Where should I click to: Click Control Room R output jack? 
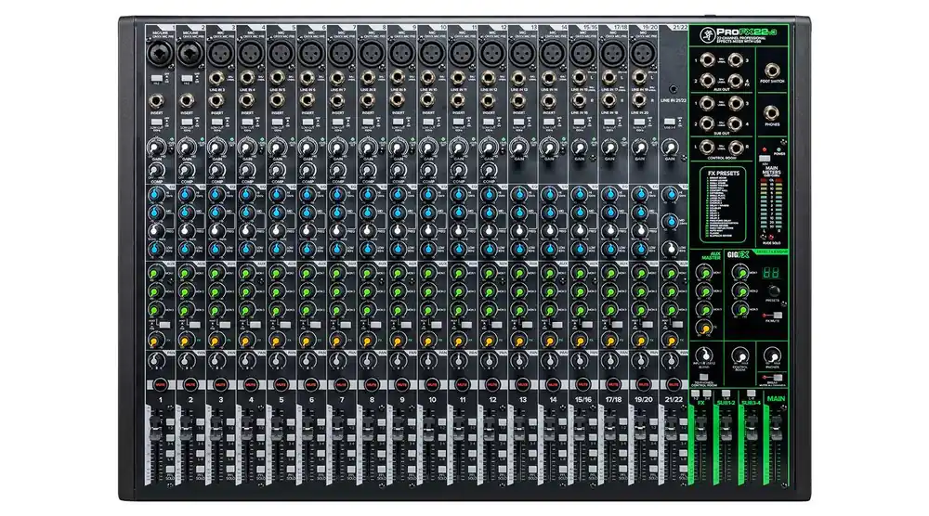(737, 147)
